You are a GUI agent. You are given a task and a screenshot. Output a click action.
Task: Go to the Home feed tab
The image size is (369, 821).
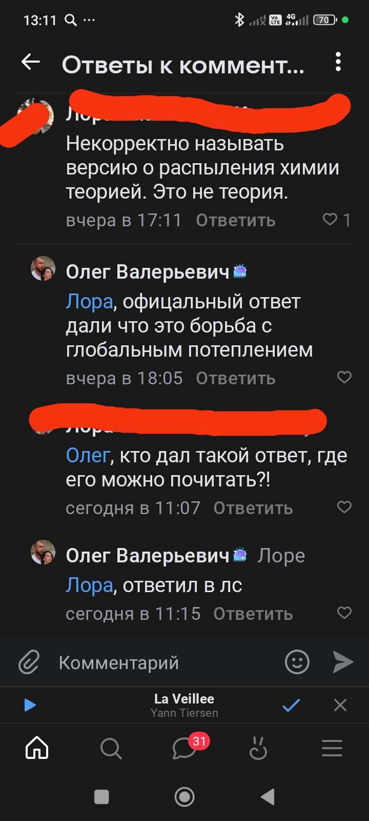pos(37,749)
